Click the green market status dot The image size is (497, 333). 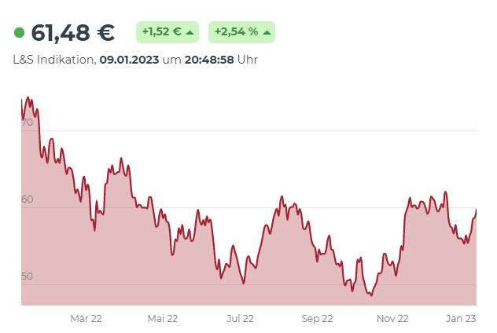click(20, 33)
